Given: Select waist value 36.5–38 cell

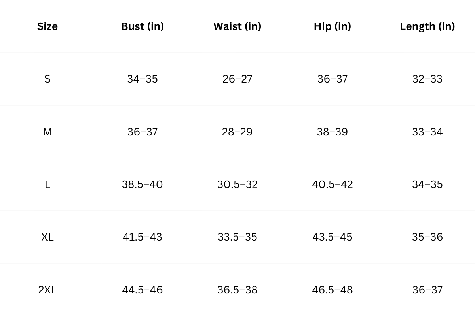Looking at the screenshot, I should tap(237, 290).
